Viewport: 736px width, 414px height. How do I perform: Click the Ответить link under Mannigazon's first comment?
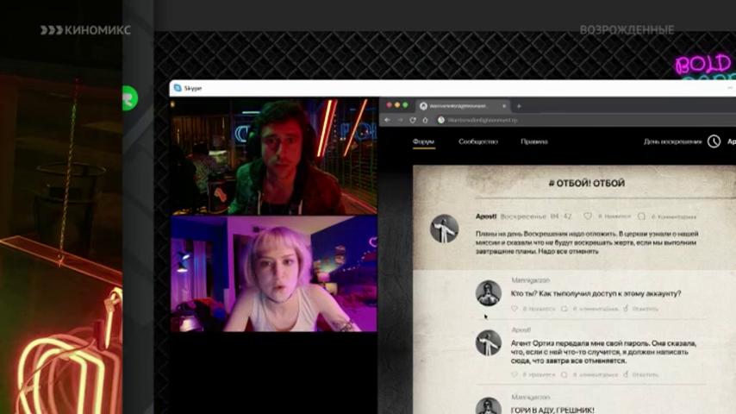645,309
